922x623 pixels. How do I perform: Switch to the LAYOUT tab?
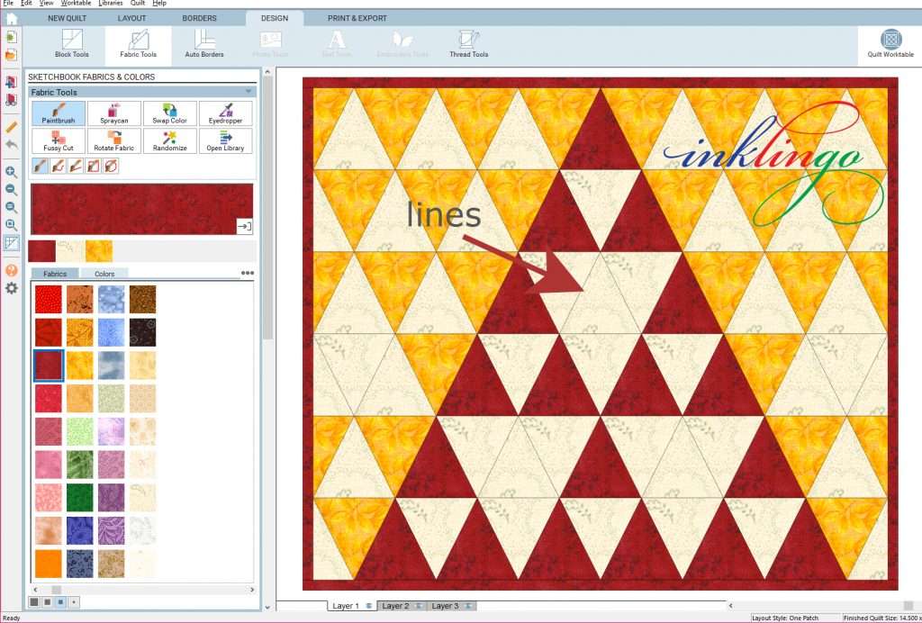coord(131,18)
